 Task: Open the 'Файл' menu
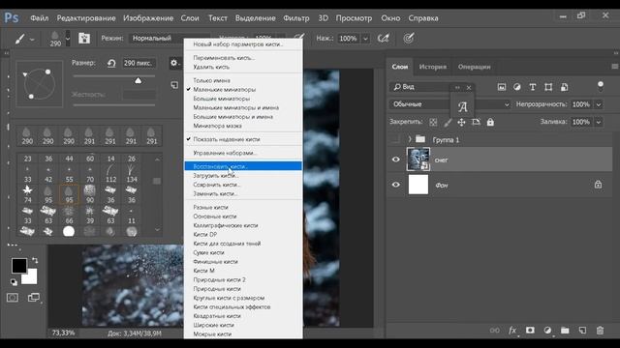39,18
